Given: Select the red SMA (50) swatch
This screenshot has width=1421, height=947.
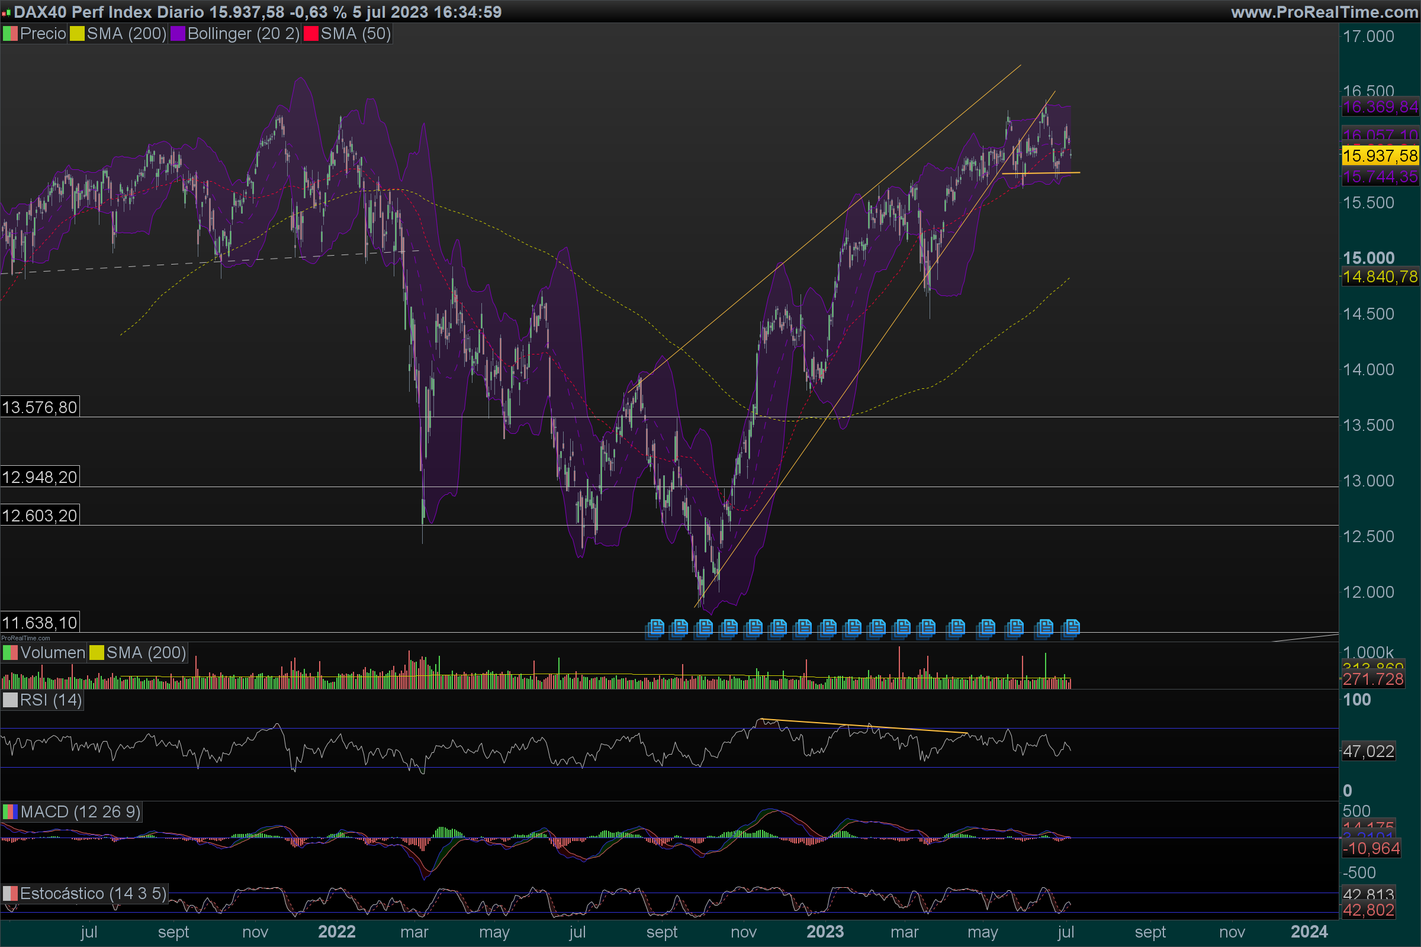Looking at the screenshot, I should [311, 34].
